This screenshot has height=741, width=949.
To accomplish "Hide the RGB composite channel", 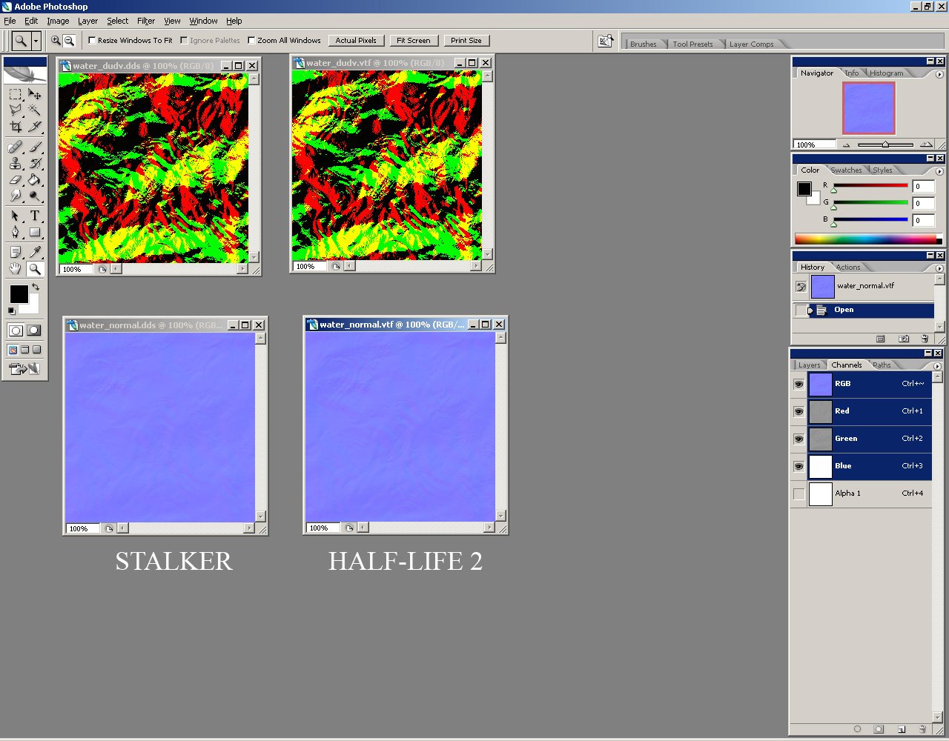I will [798, 384].
